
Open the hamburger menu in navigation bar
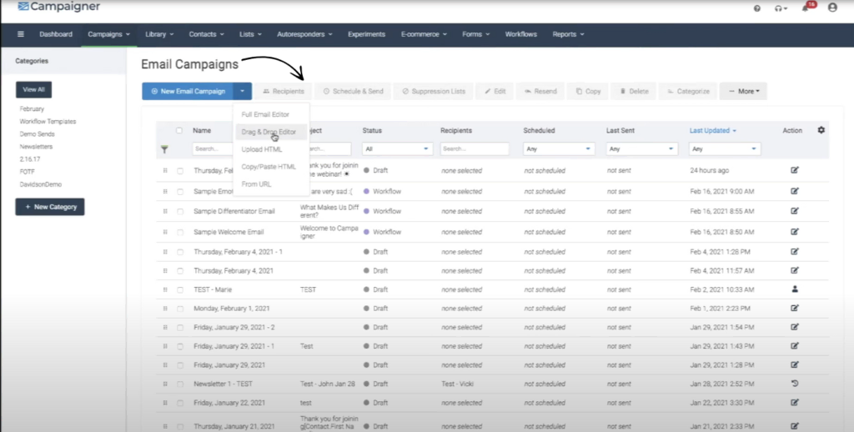[x=21, y=34]
